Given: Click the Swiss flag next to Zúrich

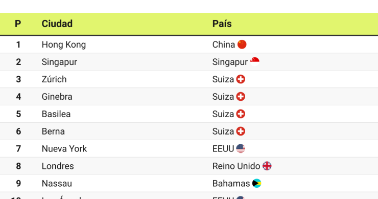Looking at the screenshot, I should point(241,79).
